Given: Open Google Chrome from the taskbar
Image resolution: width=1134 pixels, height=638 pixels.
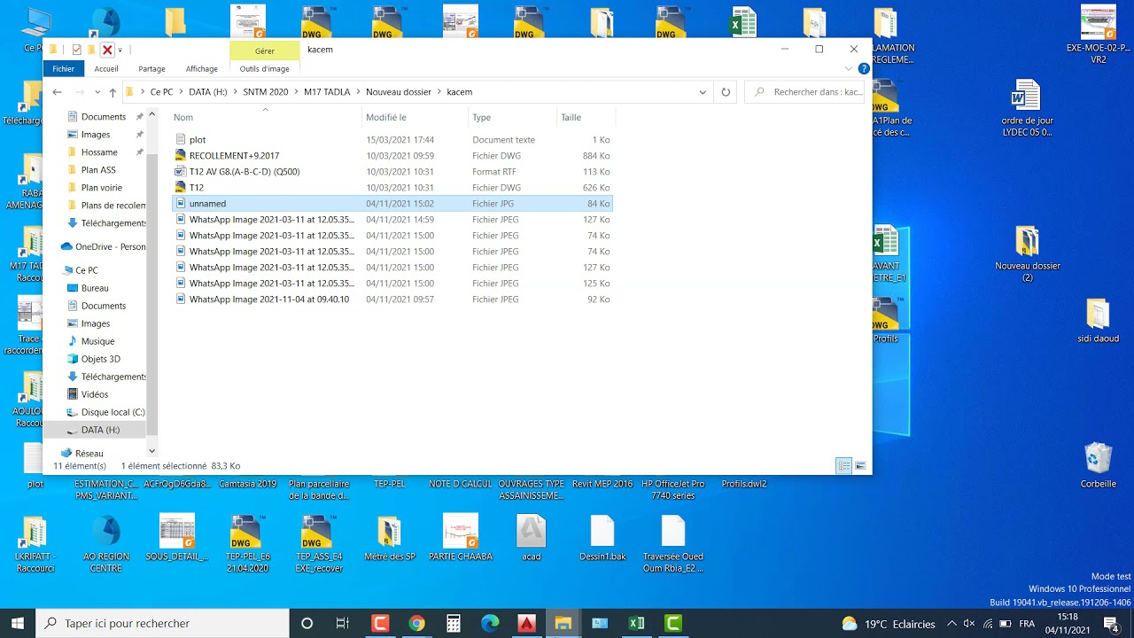Looking at the screenshot, I should tap(416, 624).
